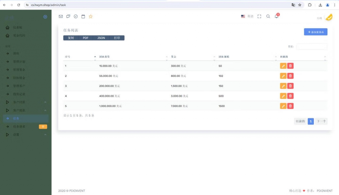Image resolution: width=339 pixels, height=195 pixels.
Task: Select the active 任务 sidebar item
Action: click(x=25, y=118)
